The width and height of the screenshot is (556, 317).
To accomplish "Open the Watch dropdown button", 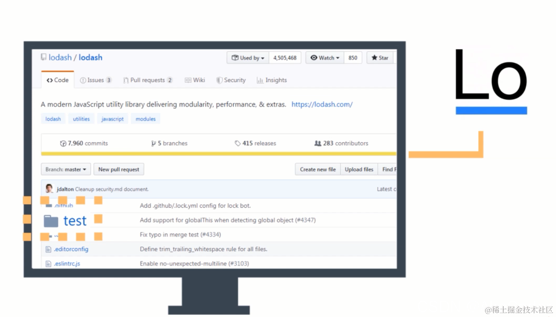I will point(325,58).
